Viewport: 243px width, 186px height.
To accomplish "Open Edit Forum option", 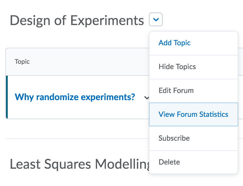I will point(176,91).
